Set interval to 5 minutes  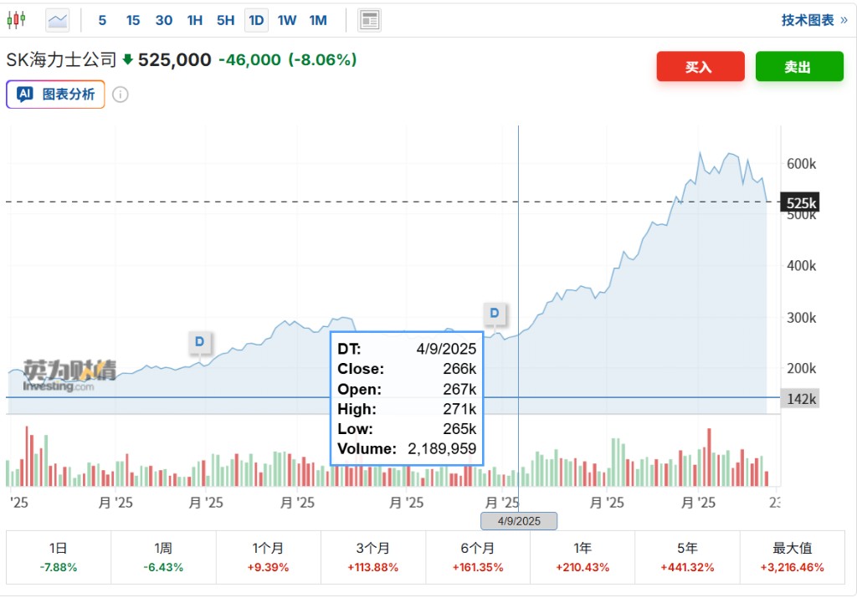point(103,20)
